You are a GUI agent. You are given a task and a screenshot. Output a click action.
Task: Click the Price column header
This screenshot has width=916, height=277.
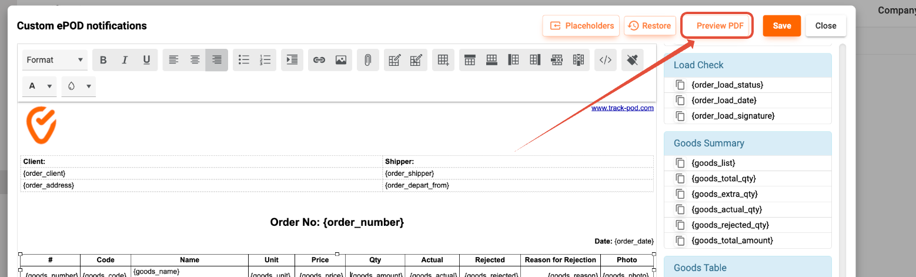[320, 260]
